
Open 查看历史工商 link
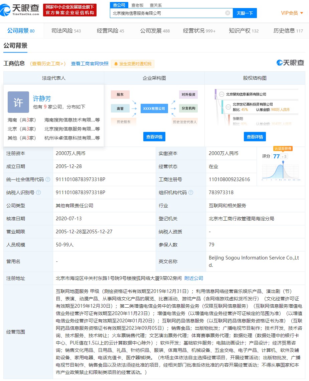pos(48,64)
